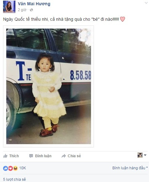
Task: Open post options chevron at top right
Action: pos(146,3)
